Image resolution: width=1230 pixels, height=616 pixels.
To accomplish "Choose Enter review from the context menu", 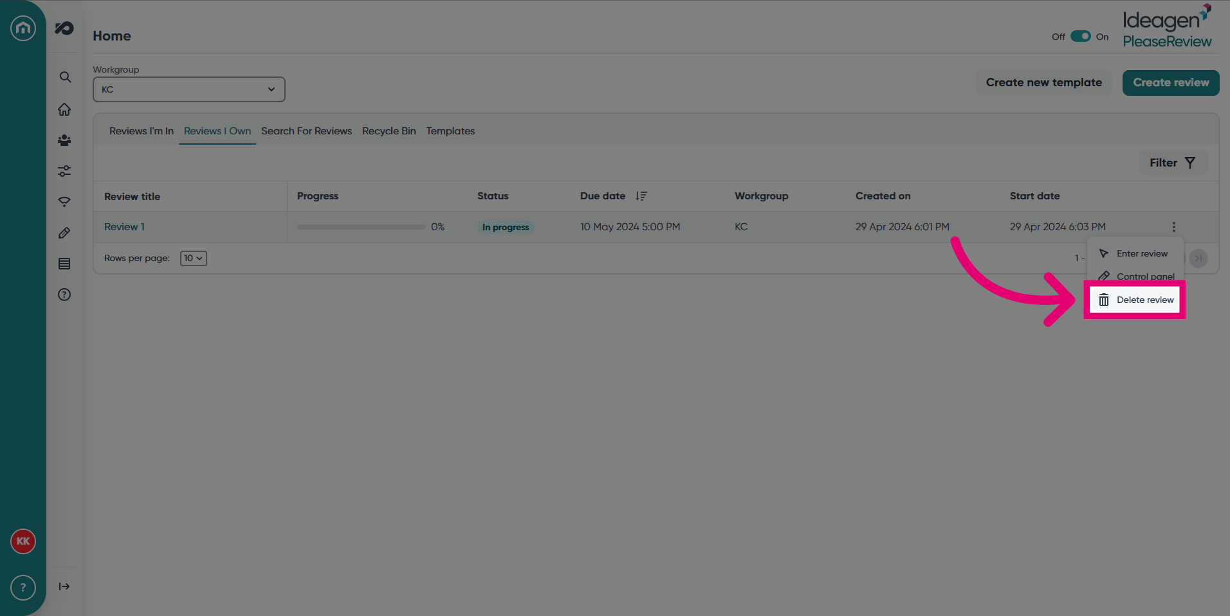I will point(1135,253).
